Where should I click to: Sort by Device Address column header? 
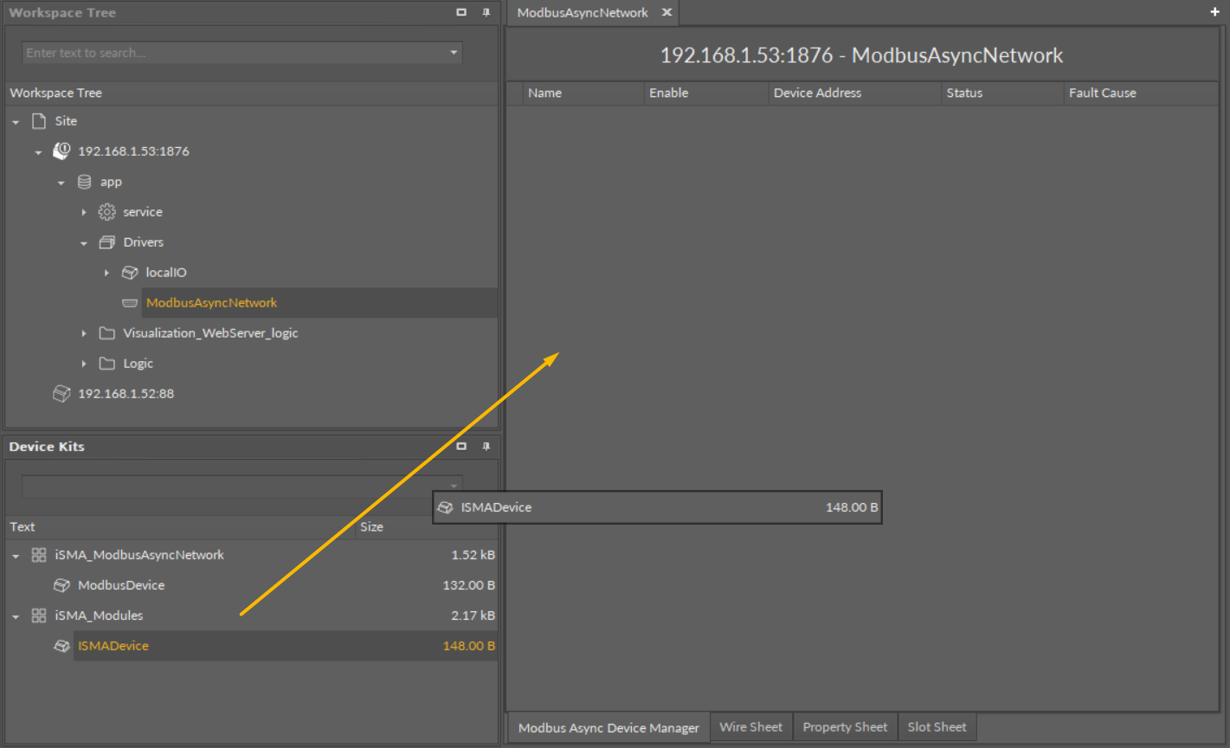(x=817, y=93)
